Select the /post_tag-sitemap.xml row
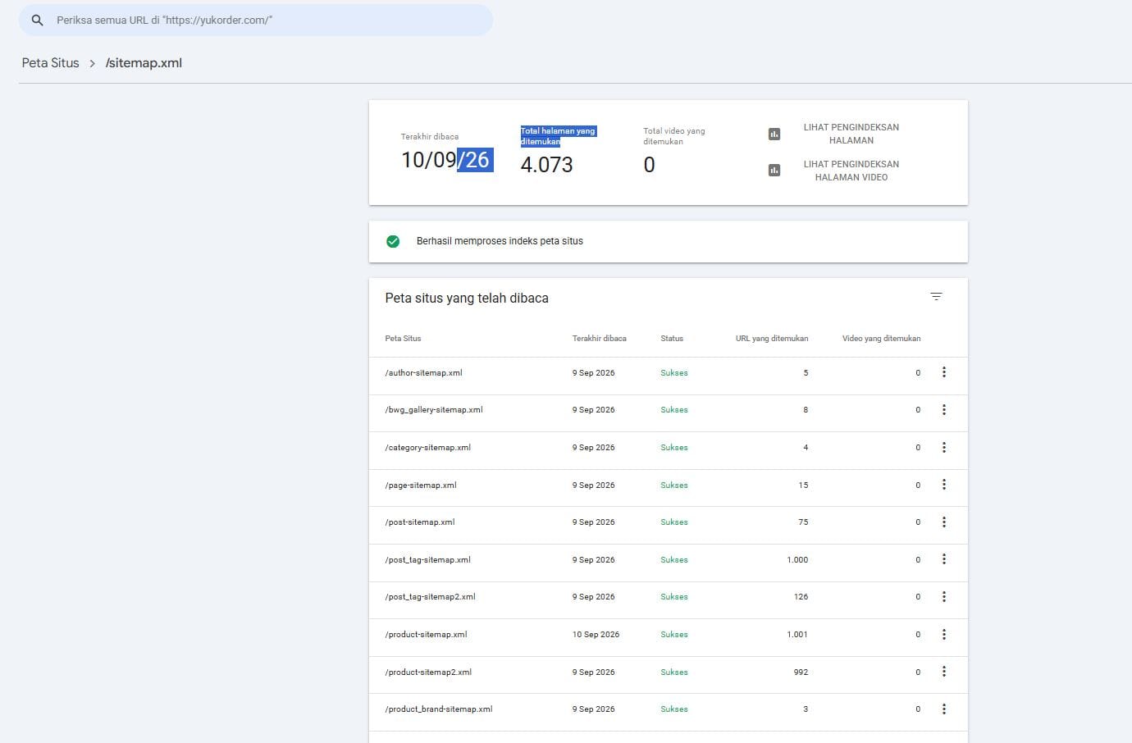The height and width of the screenshot is (743, 1132). pyautogui.click(x=669, y=563)
